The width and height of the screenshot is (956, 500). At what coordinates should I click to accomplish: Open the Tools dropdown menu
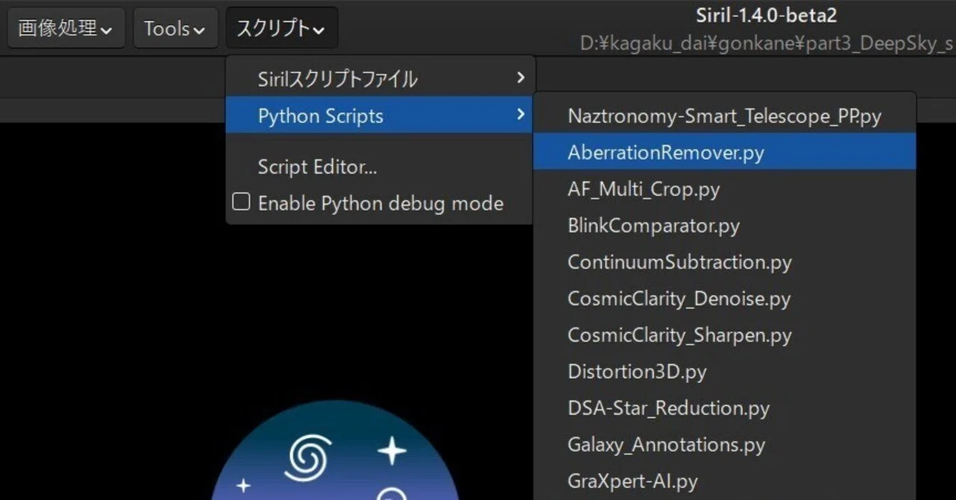[x=176, y=28]
